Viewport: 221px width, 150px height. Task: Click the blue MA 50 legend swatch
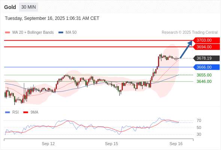point(61,33)
